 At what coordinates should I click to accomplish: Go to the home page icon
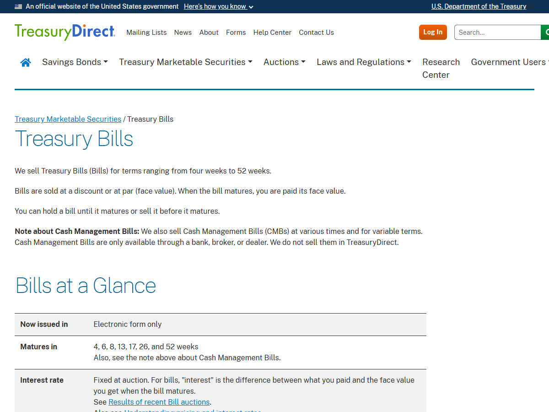click(26, 62)
